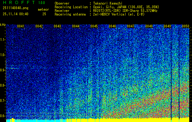Click the 0.7 frequency axis label
This screenshot has width=192, height=122.
[x=3, y=101]
